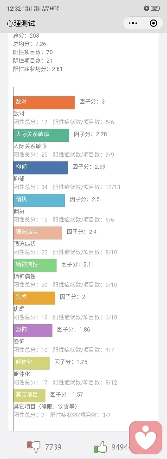167x459 pixels.
Task: Select the light blue 偏执 bar
Action: (39, 200)
